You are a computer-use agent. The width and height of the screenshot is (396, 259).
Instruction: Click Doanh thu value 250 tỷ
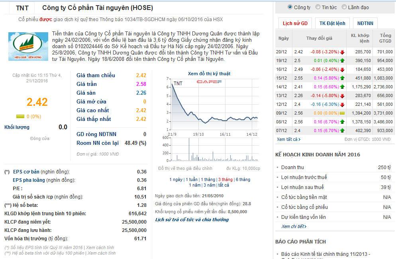[384, 167]
